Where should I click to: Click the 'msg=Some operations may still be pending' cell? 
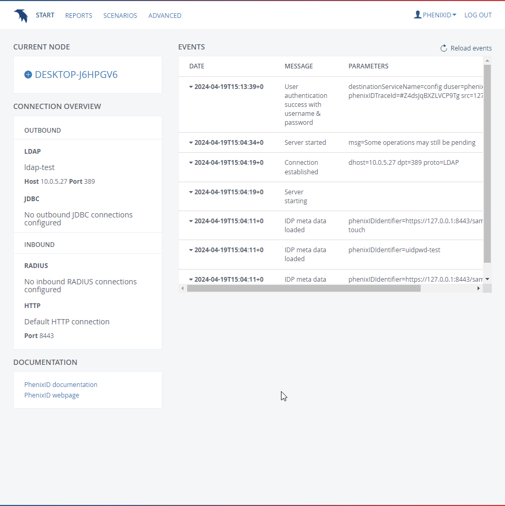(412, 143)
